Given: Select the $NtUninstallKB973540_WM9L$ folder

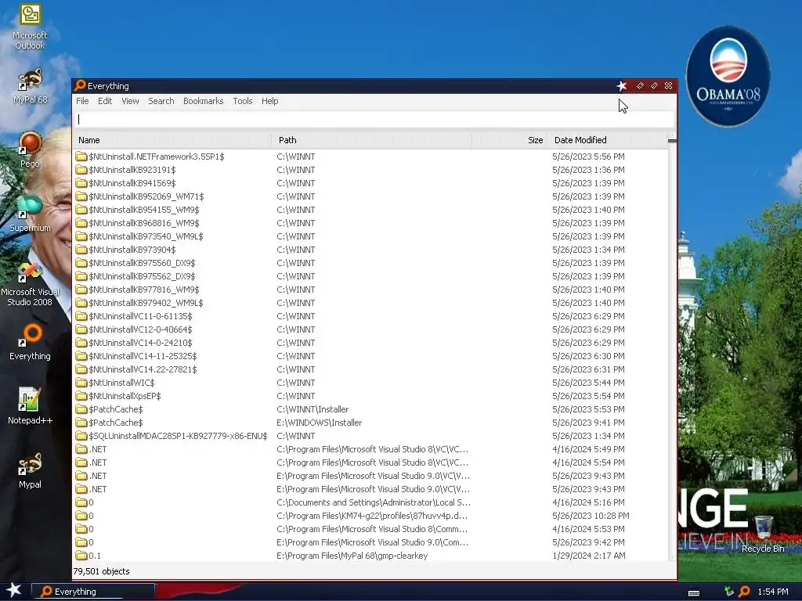Looking at the screenshot, I should click(370, 236).
